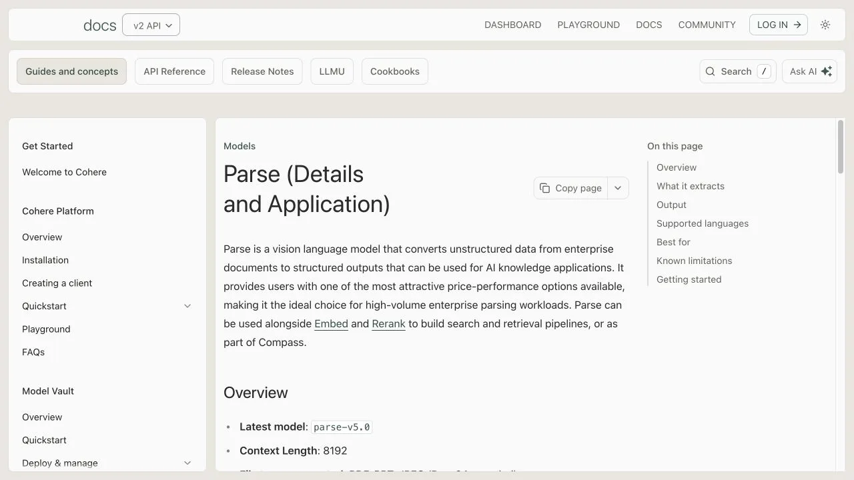Toggle the light/dark theme sun icon

click(825, 25)
